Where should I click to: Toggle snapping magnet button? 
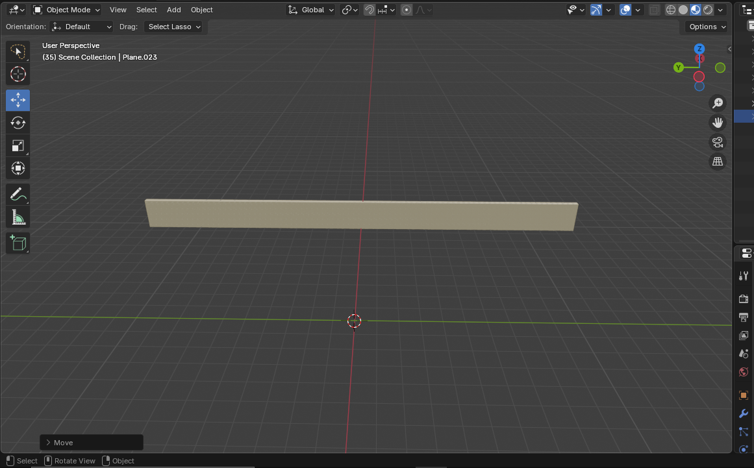[370, 10]
